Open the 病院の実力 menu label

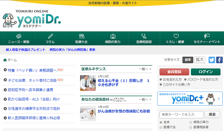pos(113,42)
